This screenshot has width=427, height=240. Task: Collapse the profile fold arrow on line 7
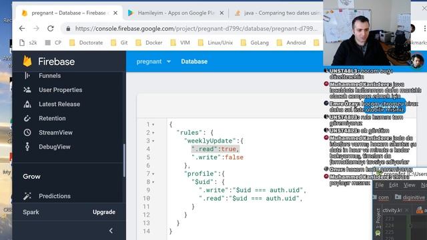[x=153, y=174]
